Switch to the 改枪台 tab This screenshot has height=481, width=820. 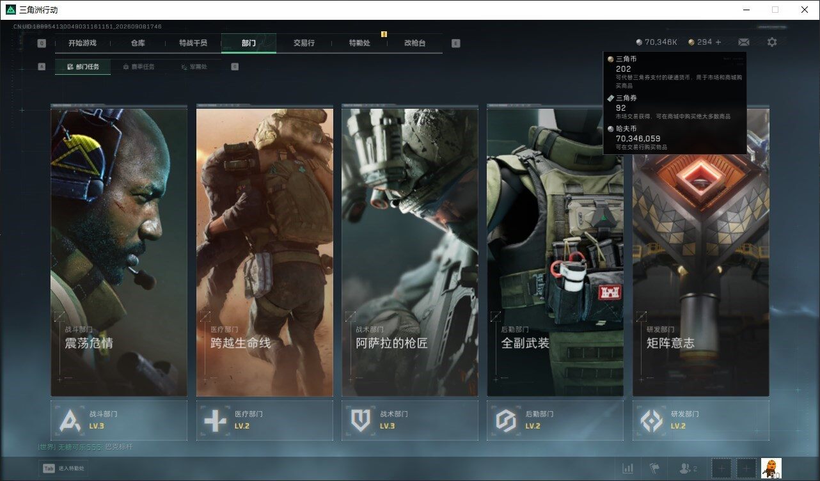(x=414, y=43)
